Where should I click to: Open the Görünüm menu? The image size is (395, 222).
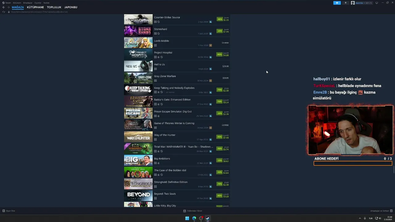tap(17, 3)
